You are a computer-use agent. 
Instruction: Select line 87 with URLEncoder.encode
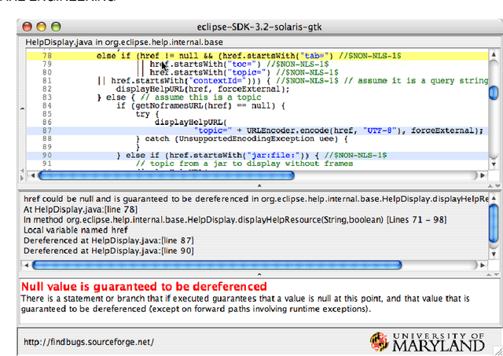coord(257,130)
